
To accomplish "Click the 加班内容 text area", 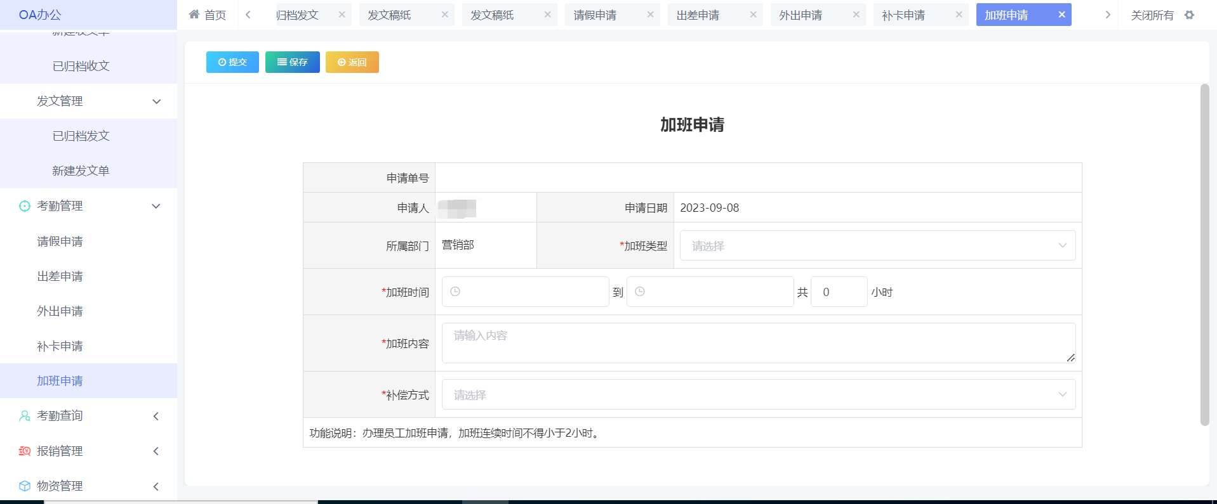I will click(x=758, y=343).
